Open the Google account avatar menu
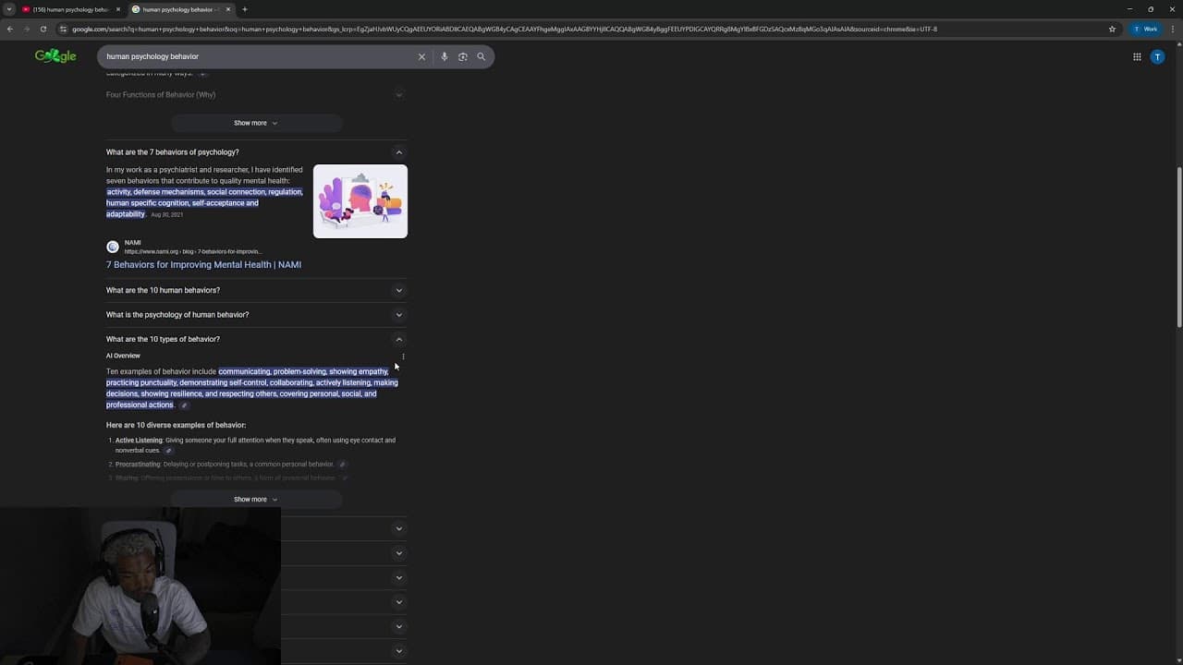This screenshot has width=1183, height=665. [x=1157, y=56]
